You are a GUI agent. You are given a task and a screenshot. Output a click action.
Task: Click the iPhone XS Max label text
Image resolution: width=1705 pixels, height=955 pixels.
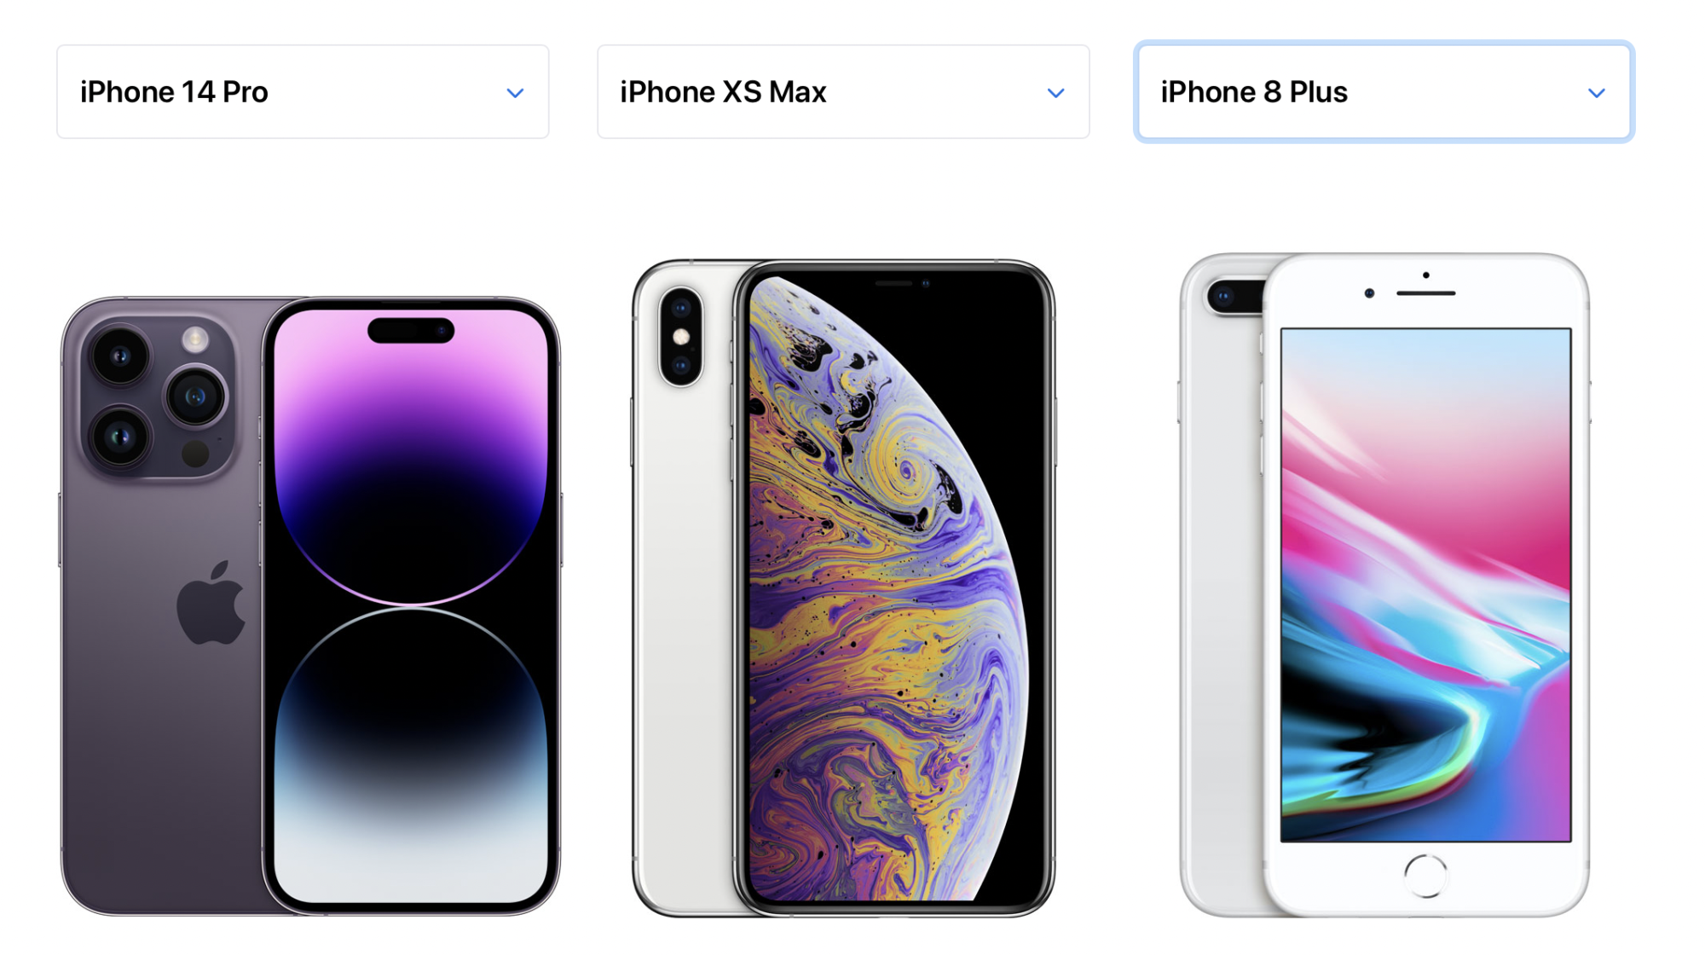click(723, 92)
